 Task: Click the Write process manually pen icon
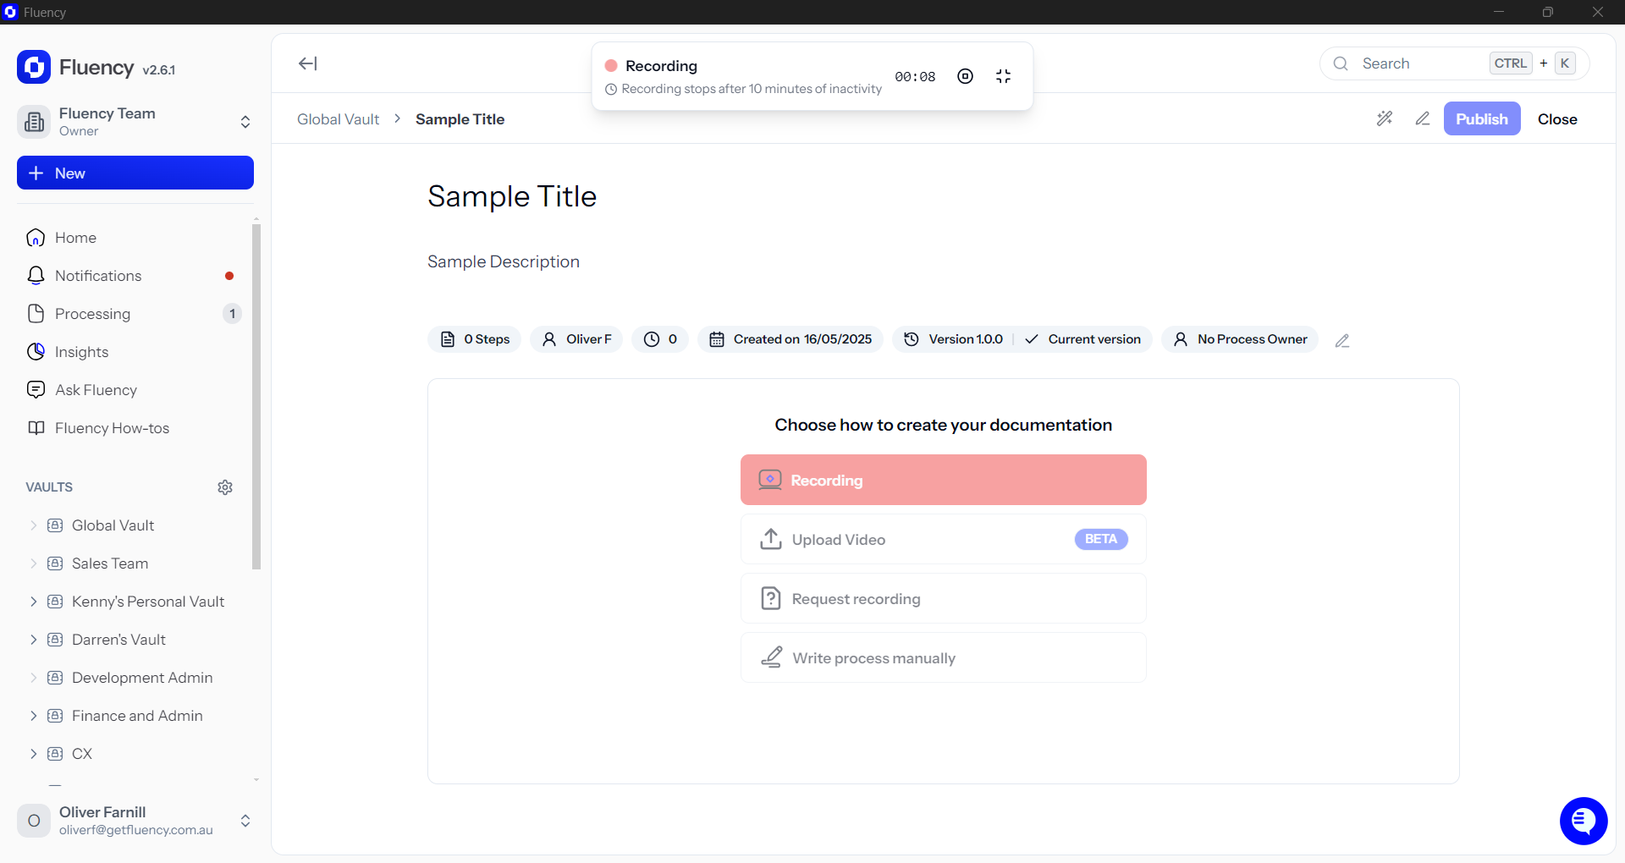(771, 657)
